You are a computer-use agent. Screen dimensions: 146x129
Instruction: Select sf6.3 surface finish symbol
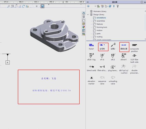(113, 57)
